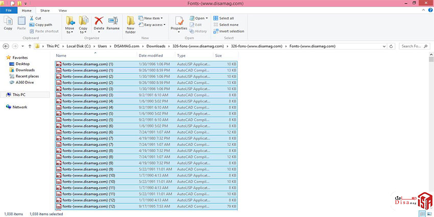Open the Move to dropdown

click(x=70, y=24)
